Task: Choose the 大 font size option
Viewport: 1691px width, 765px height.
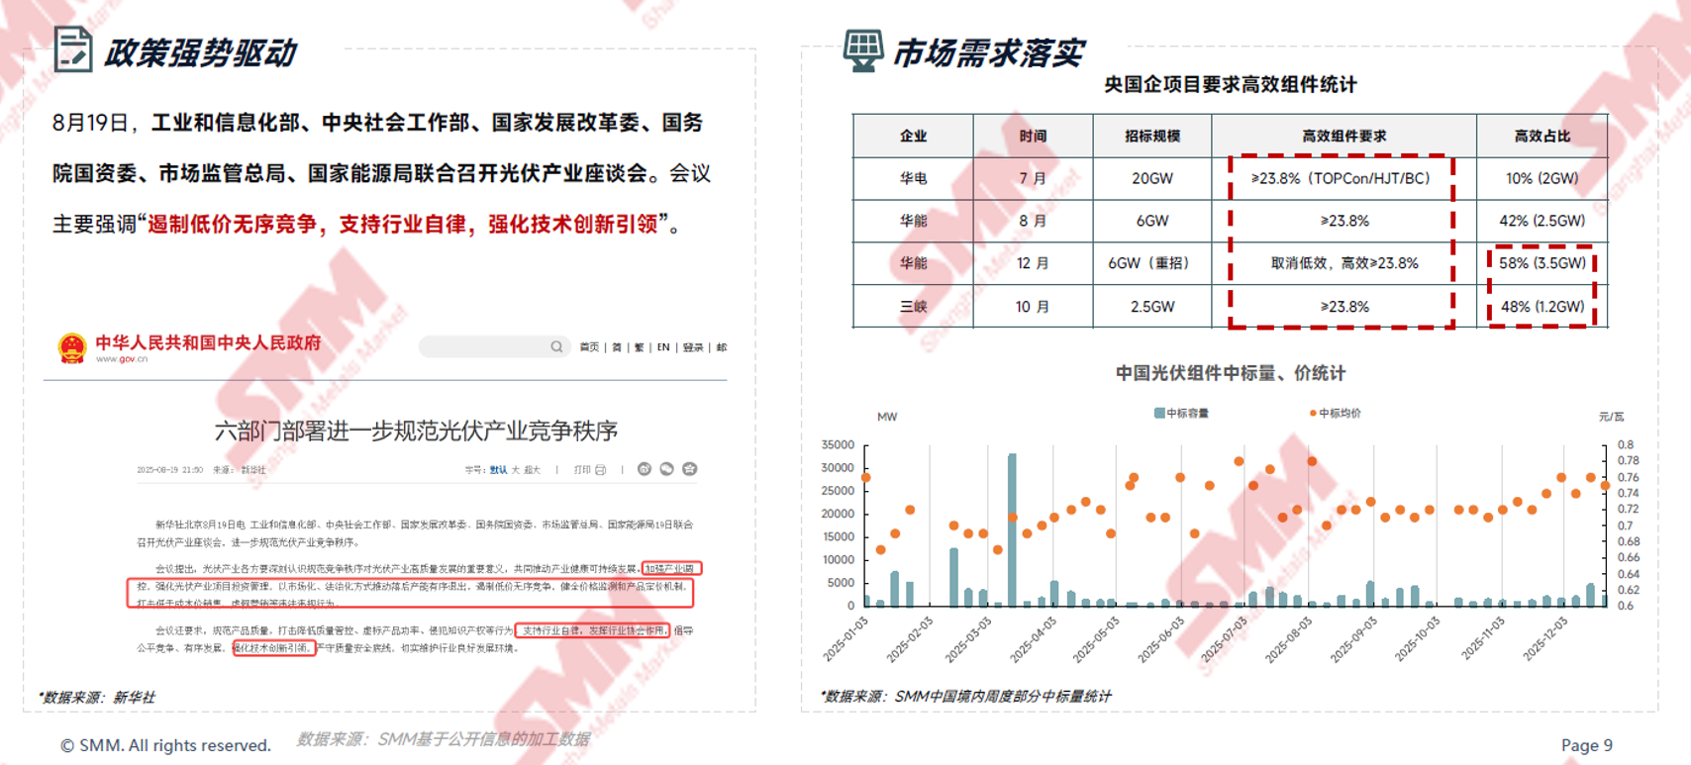Action: click(515, 470)
